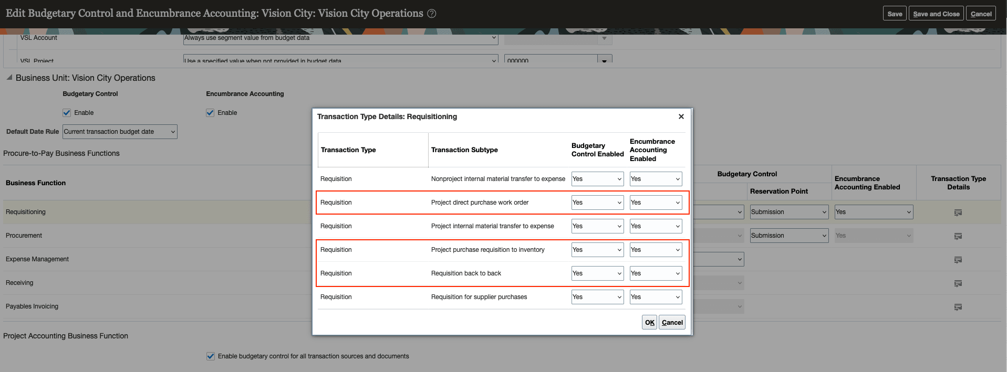Image resolution: width=1007 pixels, height=372 pixels.
Task: Click 'Requisition back to back' subtype text
Action: point(466,273)
